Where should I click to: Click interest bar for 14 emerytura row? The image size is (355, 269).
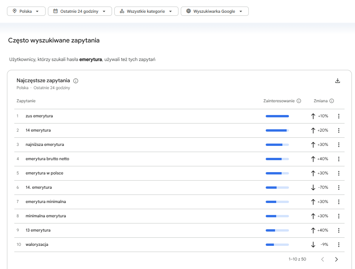tap(277, 130)
